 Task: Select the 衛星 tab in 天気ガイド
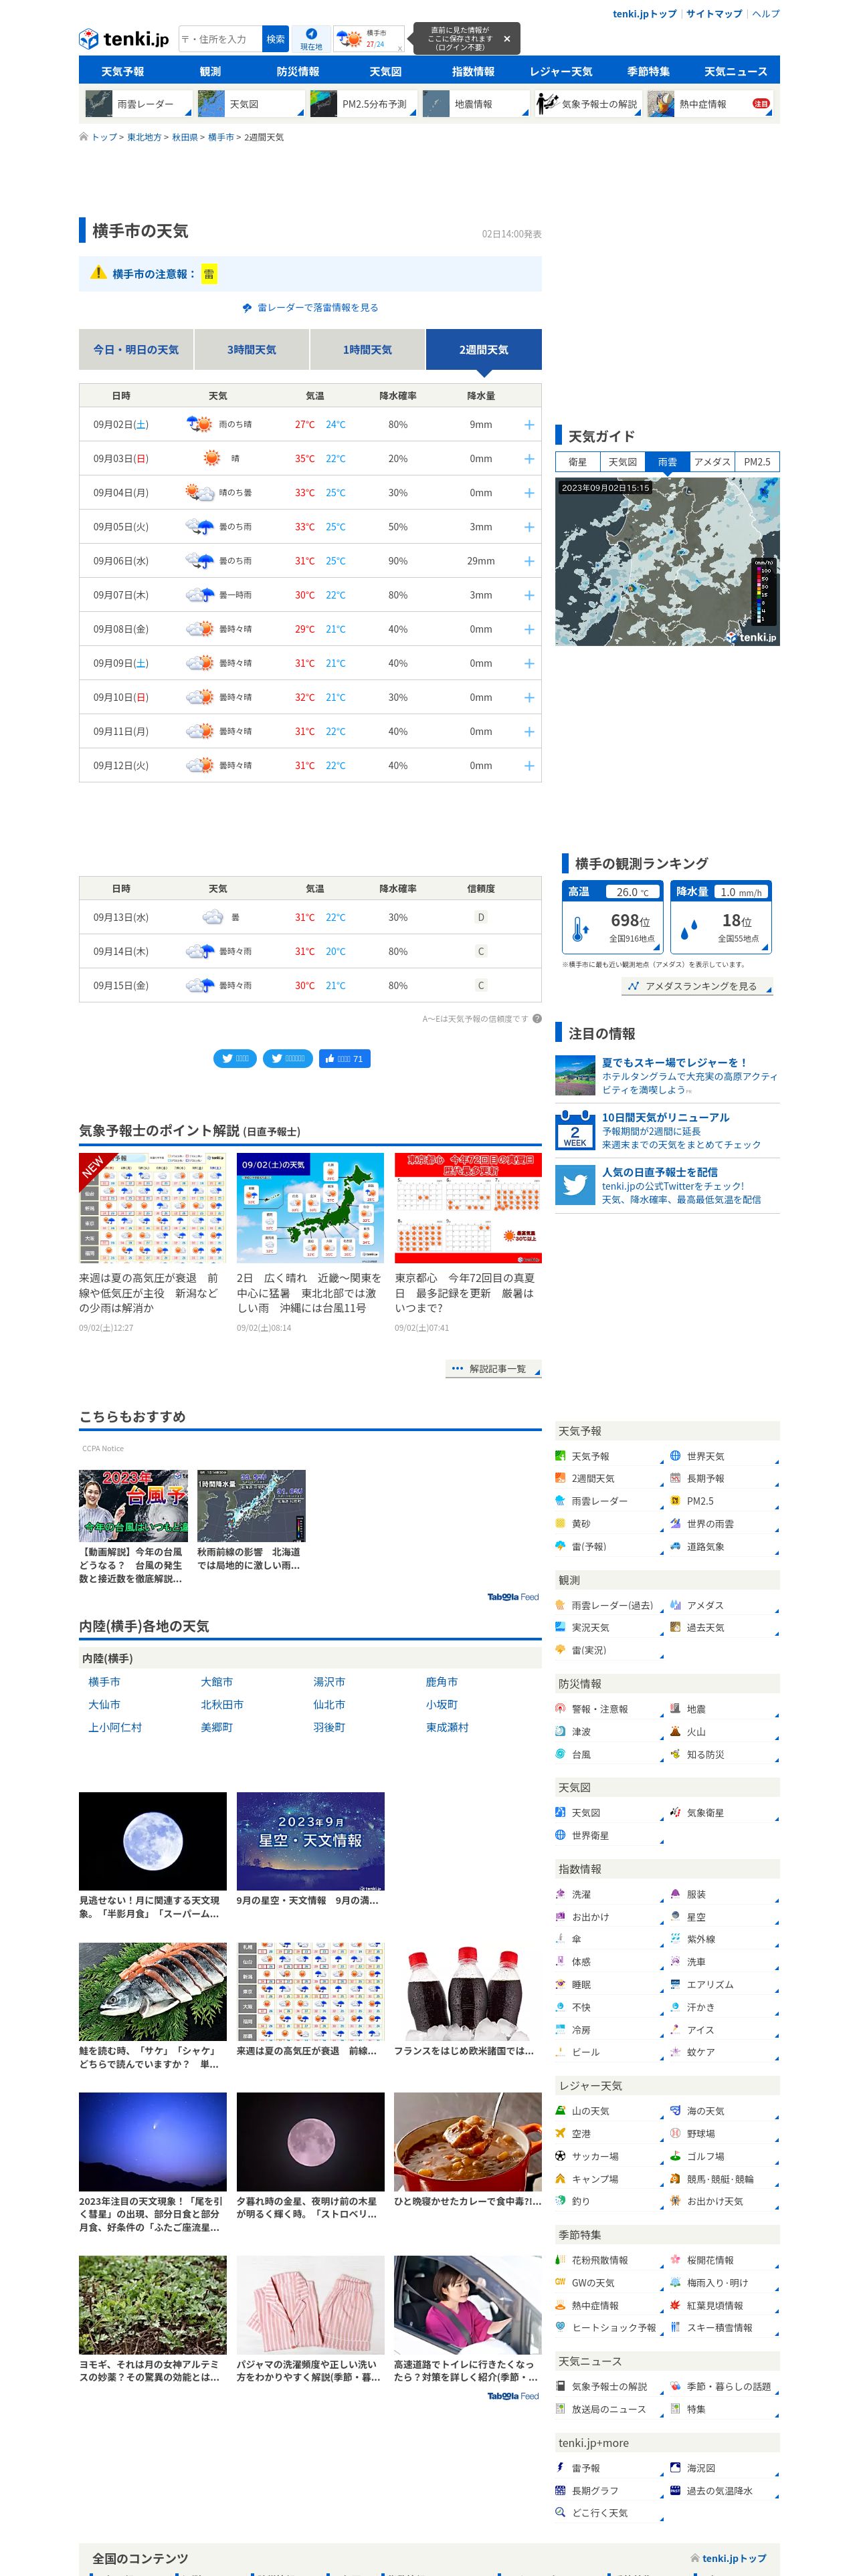coord(578,462)
